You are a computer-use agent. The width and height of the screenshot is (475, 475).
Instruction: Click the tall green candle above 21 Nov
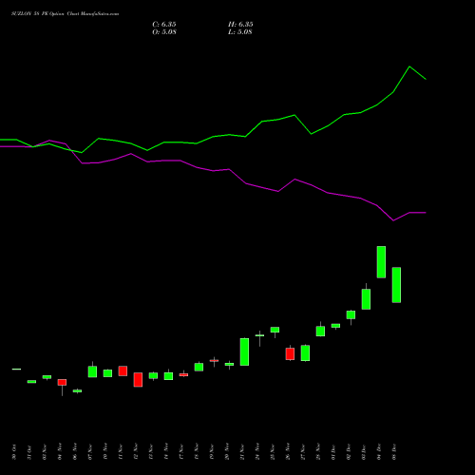point(244,351)
